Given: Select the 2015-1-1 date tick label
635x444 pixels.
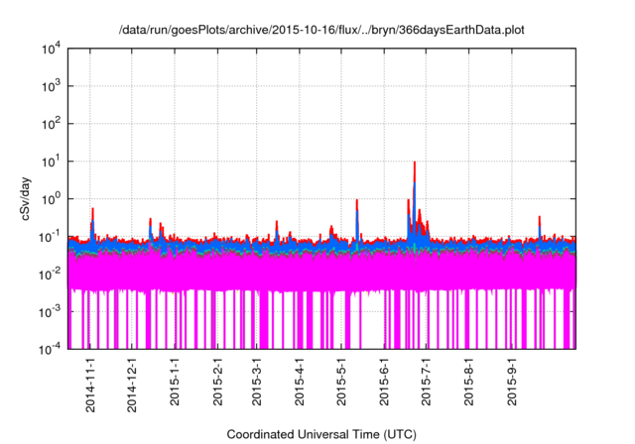Looking at the screenshot, I should (175, 382).
